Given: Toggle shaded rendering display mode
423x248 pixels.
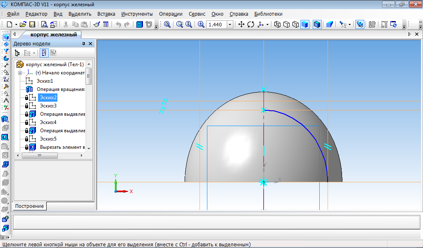Looking at the screenshot, I should pyautogui.click(x=304, y=24).
